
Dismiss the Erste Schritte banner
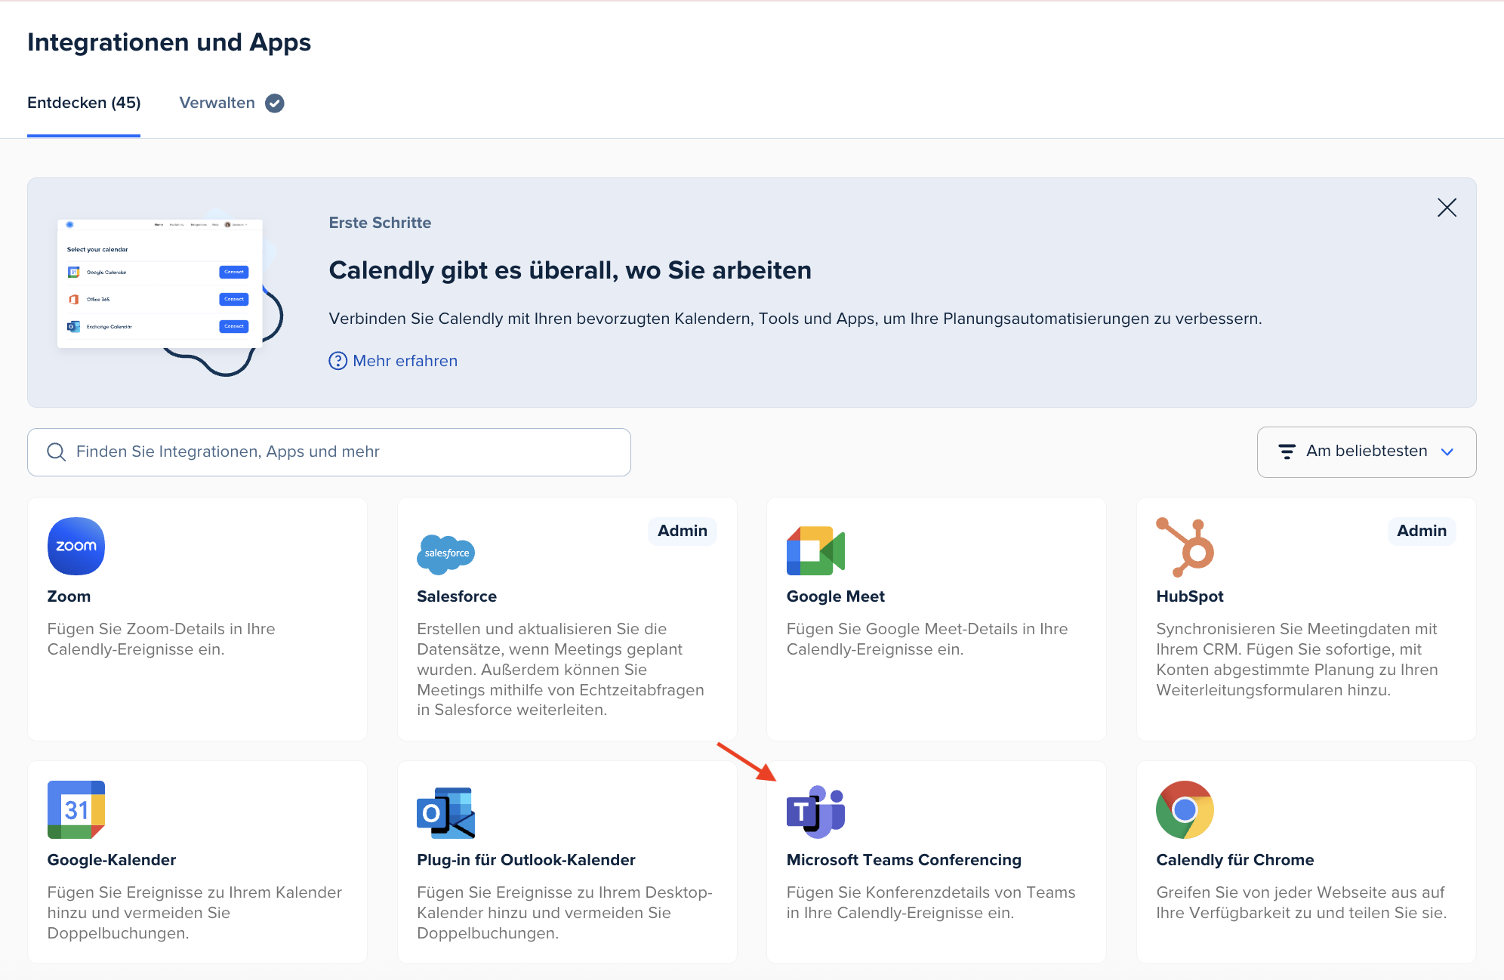pyautogui.click(x=1447, y=208)
